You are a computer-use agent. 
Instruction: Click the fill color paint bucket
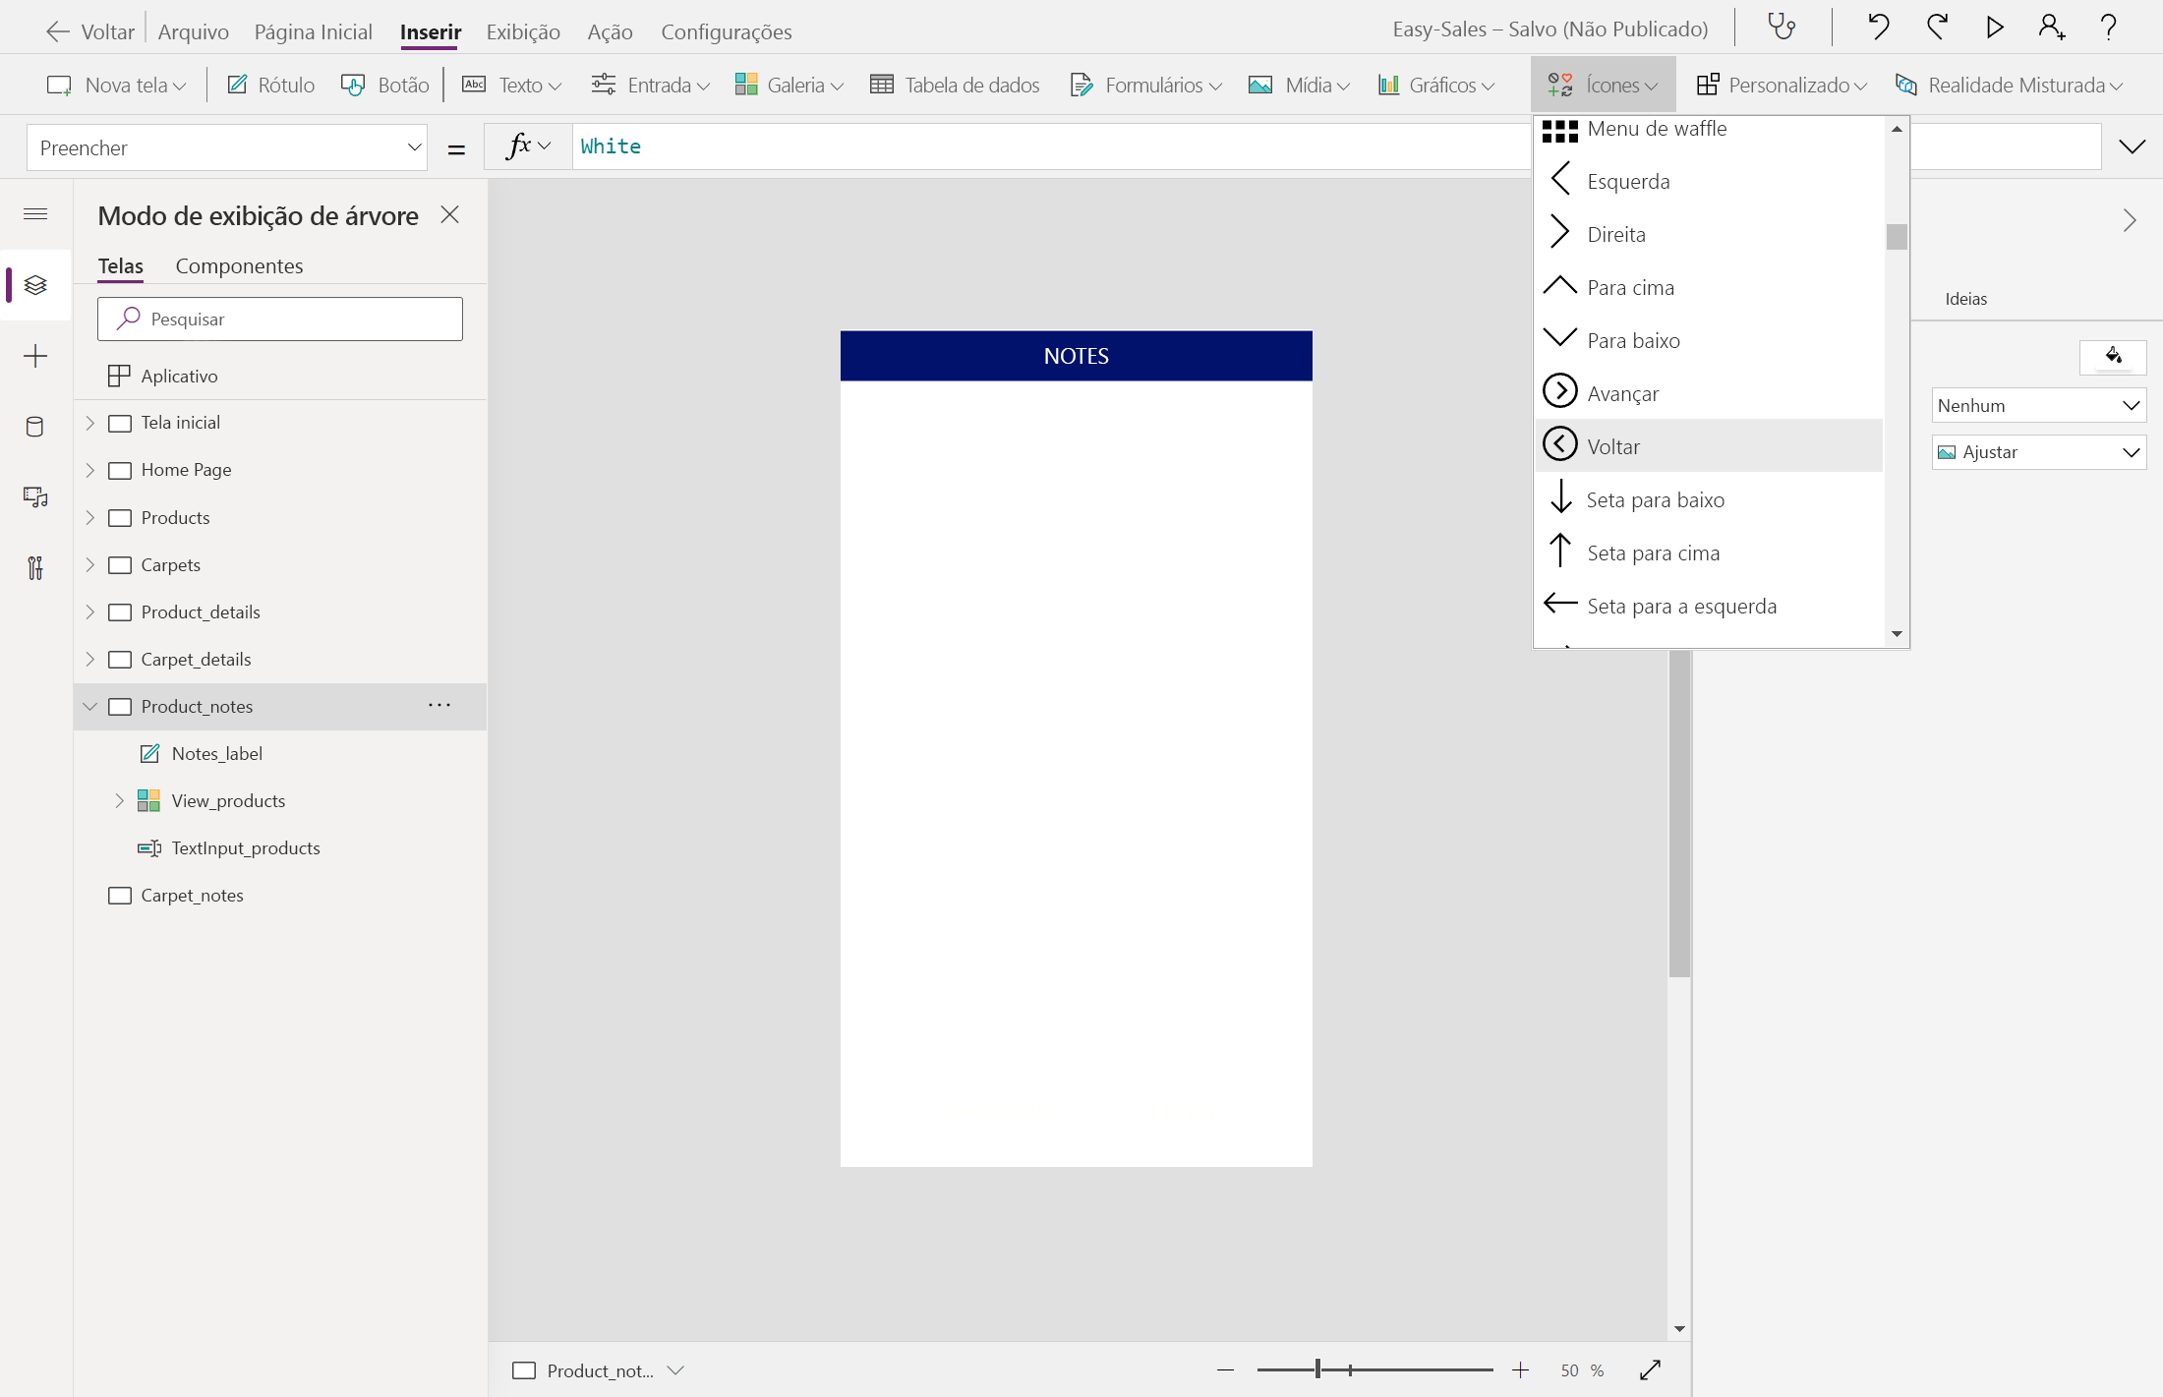coord(2113,357)
